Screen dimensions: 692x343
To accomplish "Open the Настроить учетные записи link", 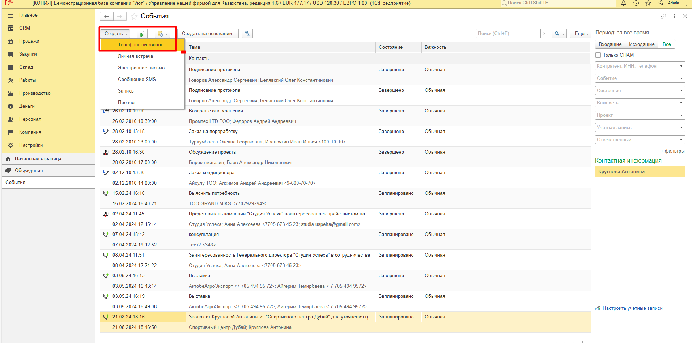I will 632,308.
